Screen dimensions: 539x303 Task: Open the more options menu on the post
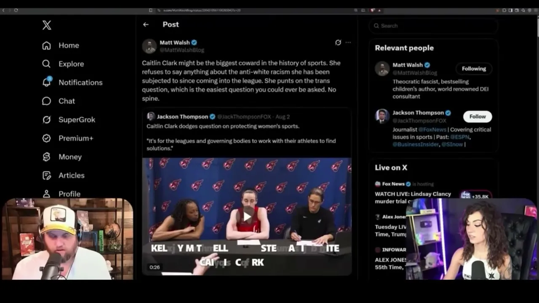click(x=348, y=43)
